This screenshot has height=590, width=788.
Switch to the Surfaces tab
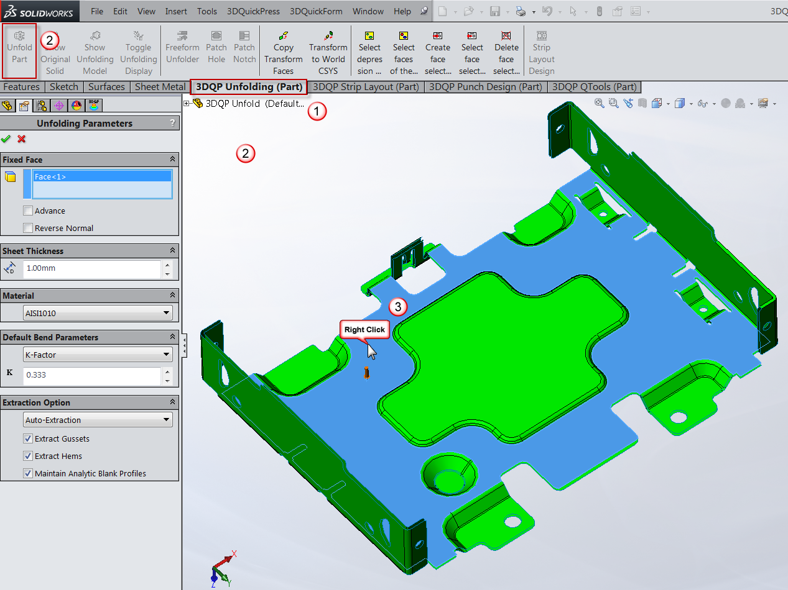tap(106, 87)
